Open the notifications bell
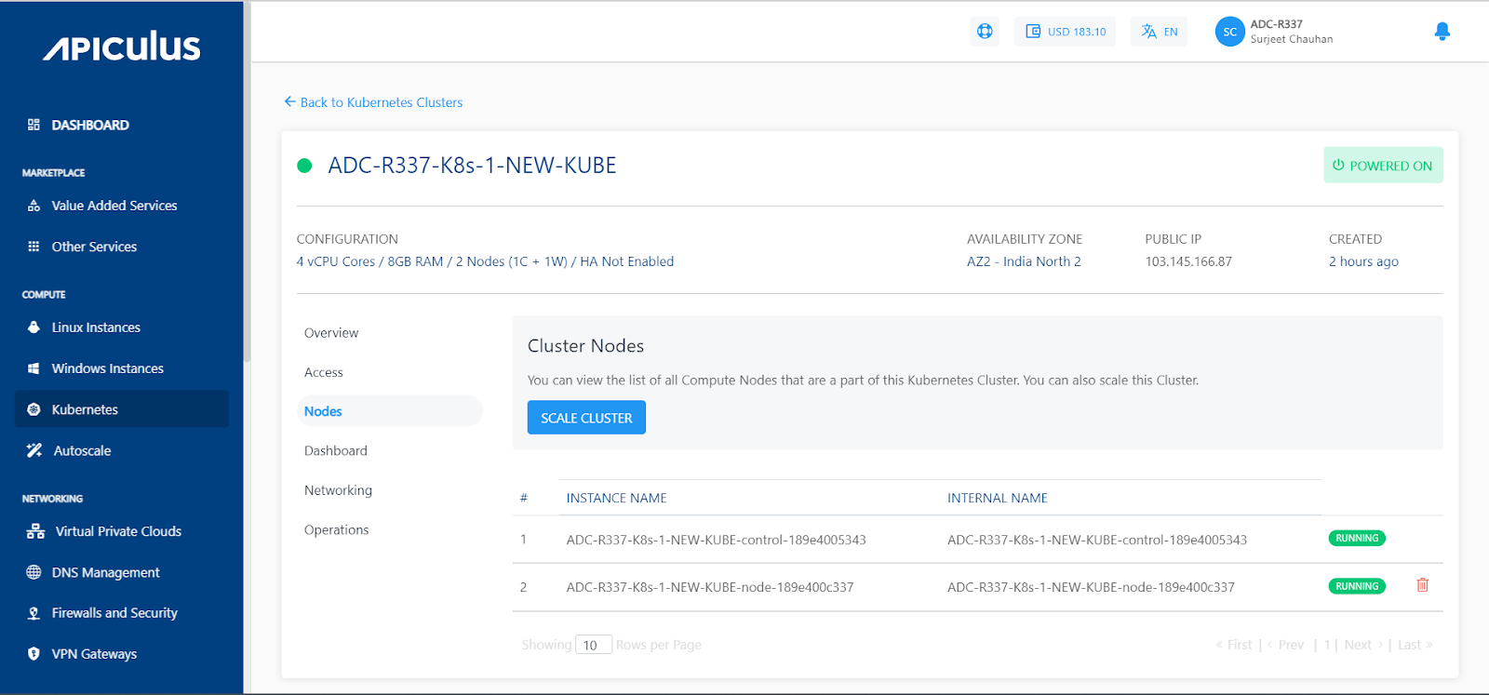Viewport: 1489px width, 695px height. 1442,32
